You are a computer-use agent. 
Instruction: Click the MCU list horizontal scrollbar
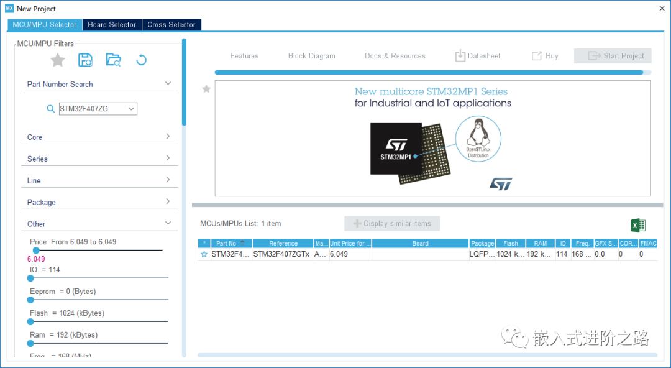coord(427,355)
